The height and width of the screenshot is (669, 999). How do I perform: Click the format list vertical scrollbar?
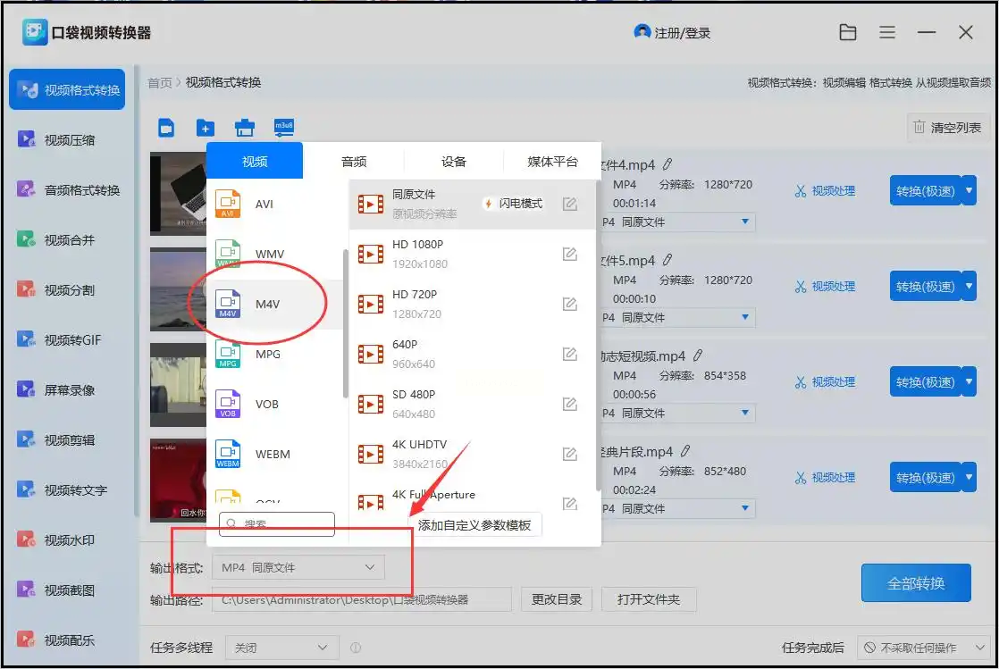(x=346, y=322)
